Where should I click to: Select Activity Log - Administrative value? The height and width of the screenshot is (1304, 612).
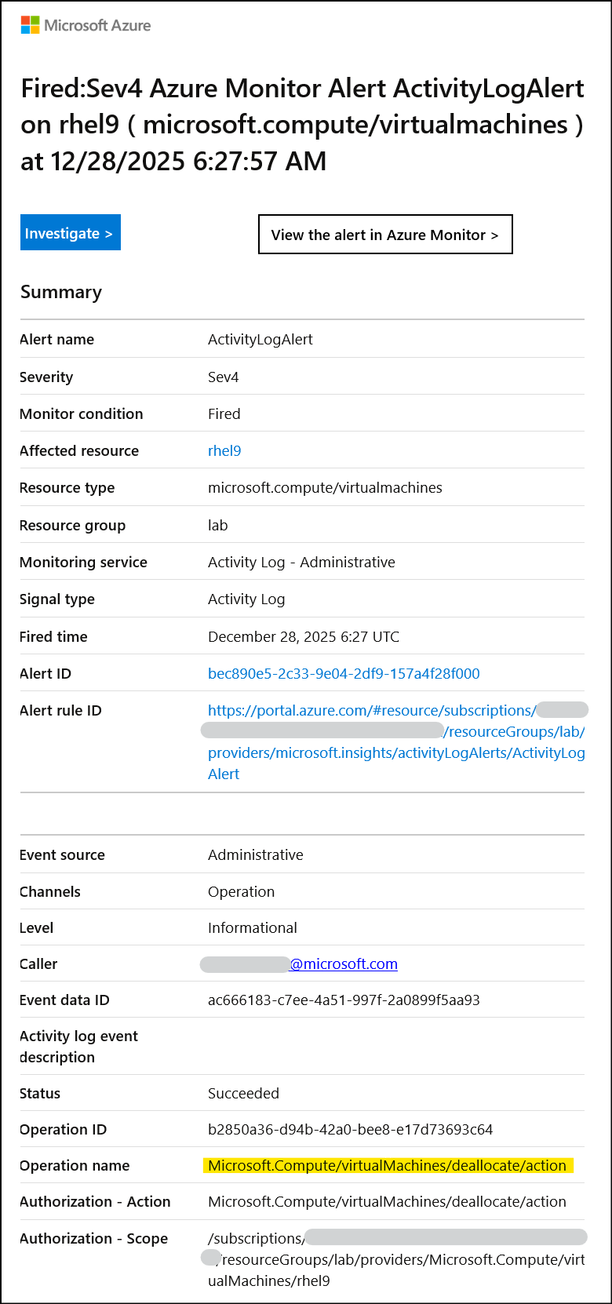point(301,563)
